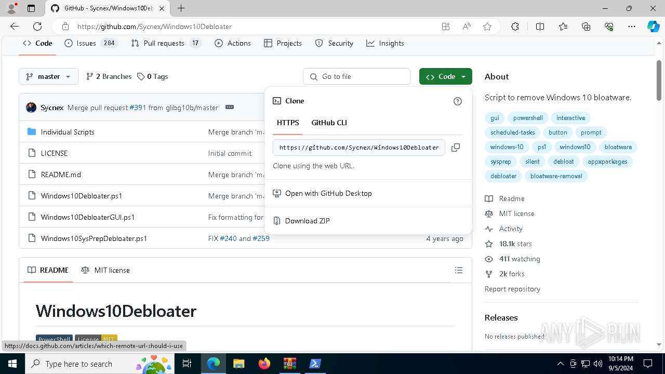Image resolution: width=665 pixels, height=374 pixels.
Task: Show hidden system tray icons
Action: pyautogui.click(x=560, y=364)
